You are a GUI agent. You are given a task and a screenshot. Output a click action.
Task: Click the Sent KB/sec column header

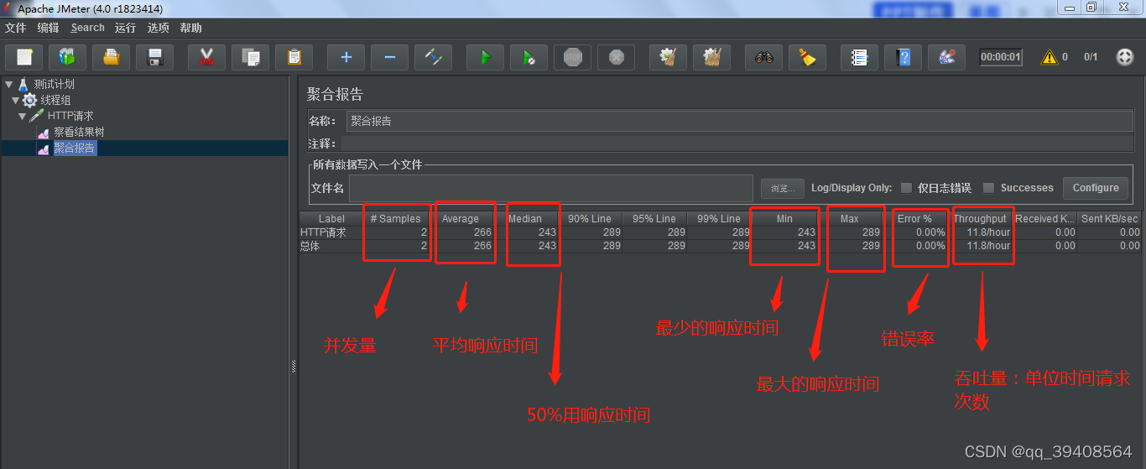[1109, 218]
